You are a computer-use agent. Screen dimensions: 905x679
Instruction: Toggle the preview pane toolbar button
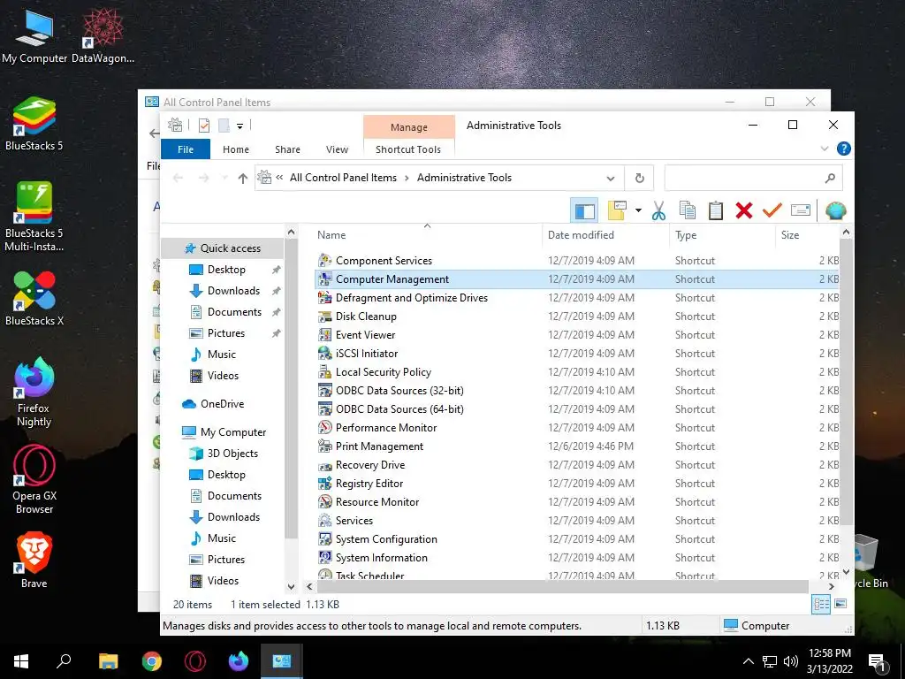584,210
